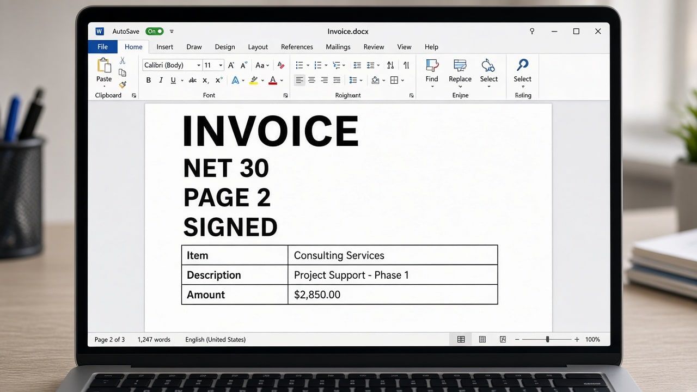
Task: Click English (United States) language status
Action: point(215,339)
